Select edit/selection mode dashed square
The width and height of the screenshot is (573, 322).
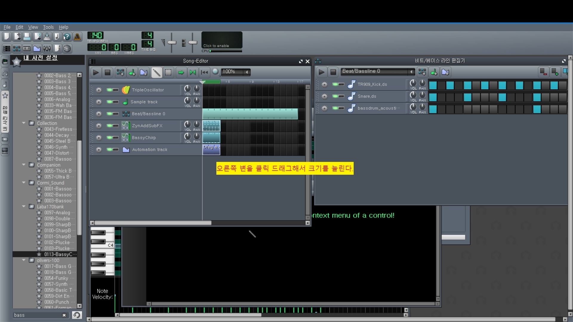(x=168, y=72)
